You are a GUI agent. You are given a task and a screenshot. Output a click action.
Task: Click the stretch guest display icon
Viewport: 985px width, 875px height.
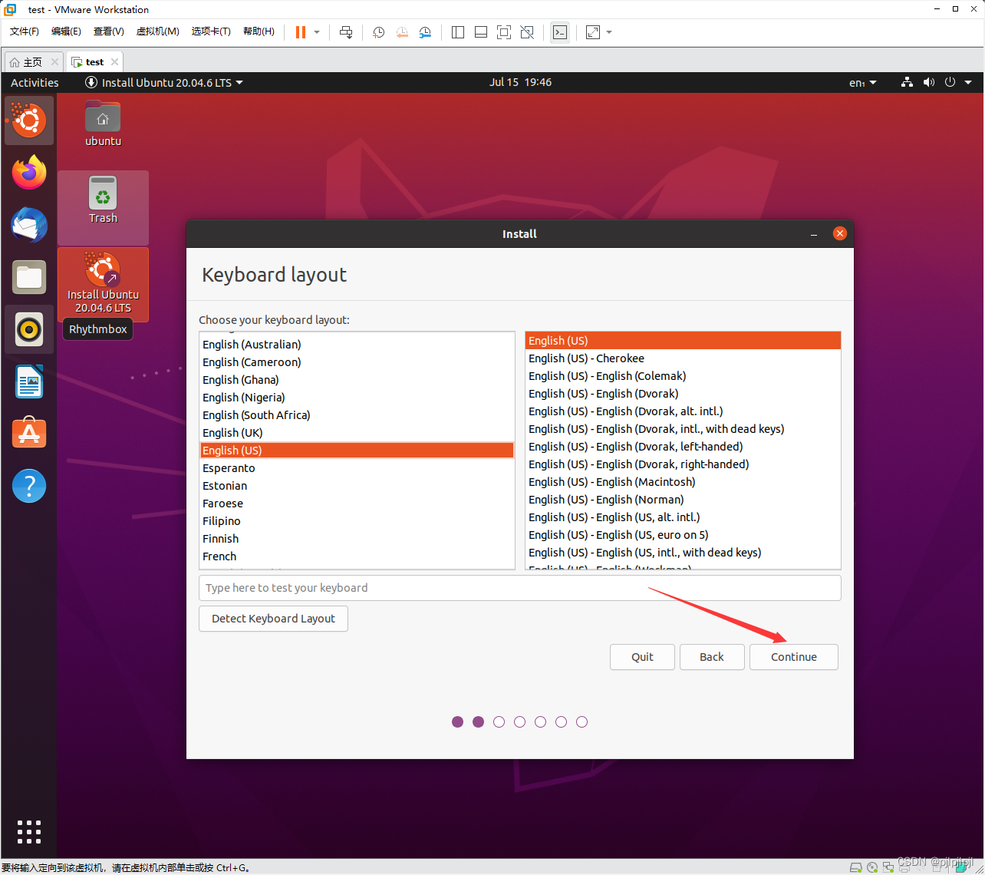[x=593, y=32]
